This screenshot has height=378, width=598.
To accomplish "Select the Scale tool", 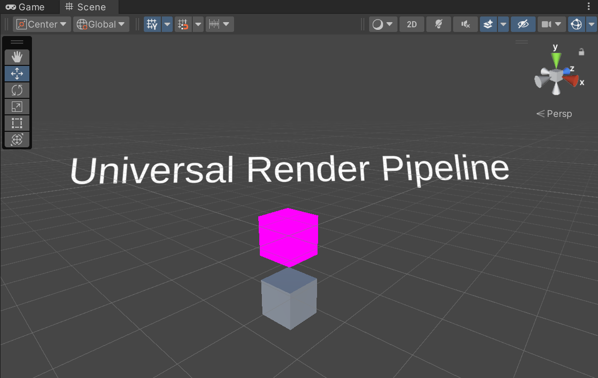I will point(17,107).
